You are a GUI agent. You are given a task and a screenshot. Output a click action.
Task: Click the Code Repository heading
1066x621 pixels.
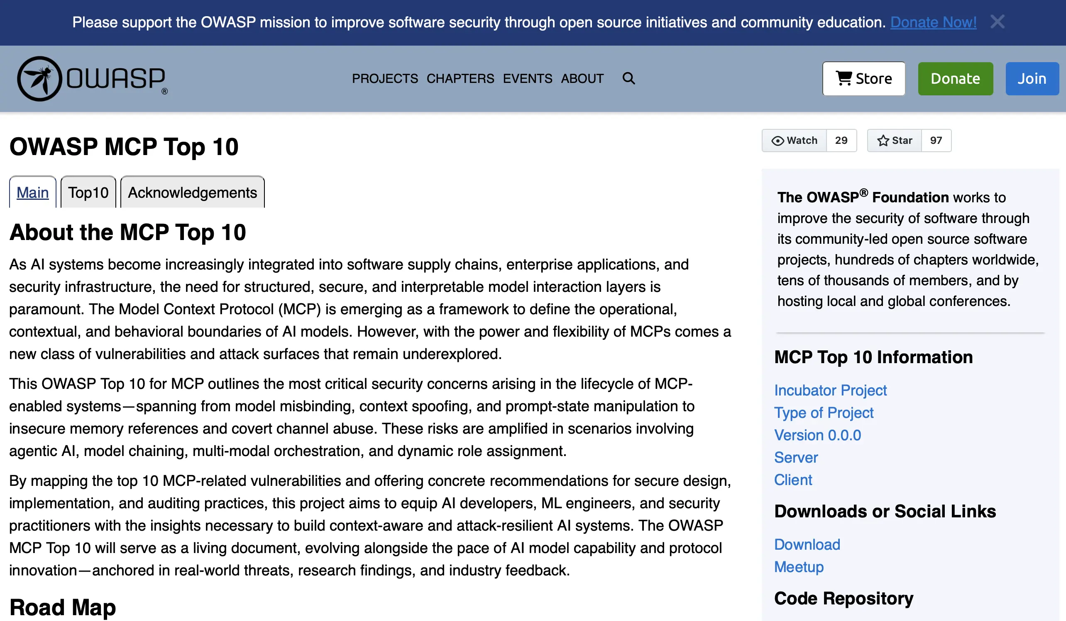click(844, 598)
